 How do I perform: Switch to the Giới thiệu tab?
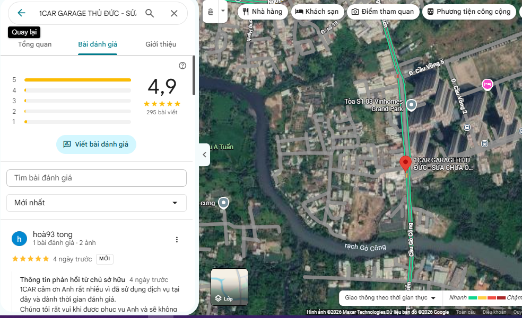pyautogui.click(x=161, y=44)
